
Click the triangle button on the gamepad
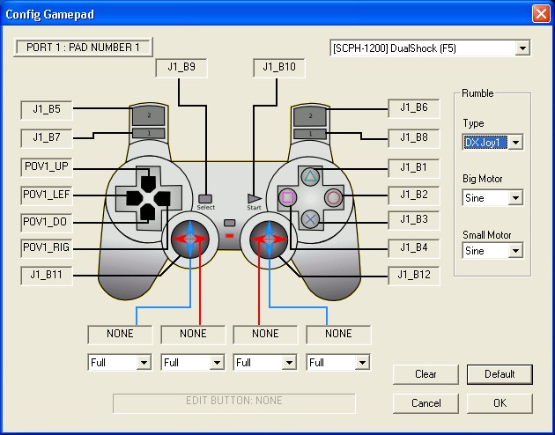click(310, 176)
